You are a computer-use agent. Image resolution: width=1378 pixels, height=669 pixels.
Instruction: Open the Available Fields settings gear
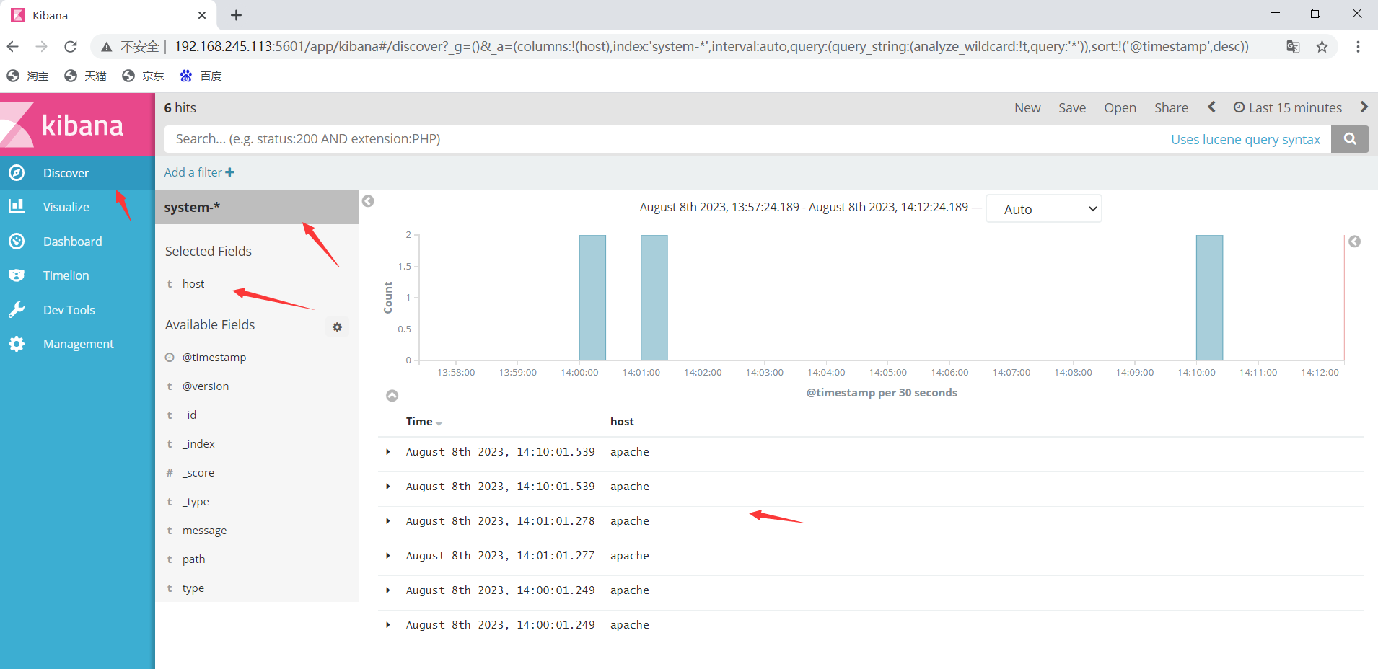coord(337,327)
